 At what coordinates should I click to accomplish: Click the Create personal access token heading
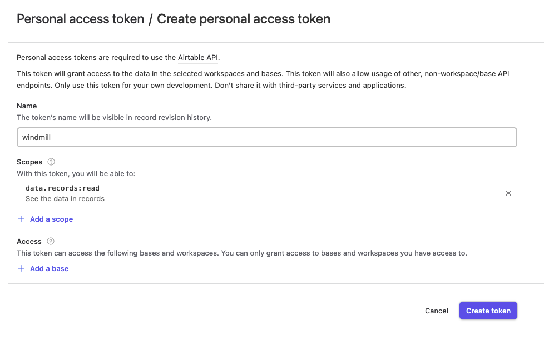click(244, 19)
